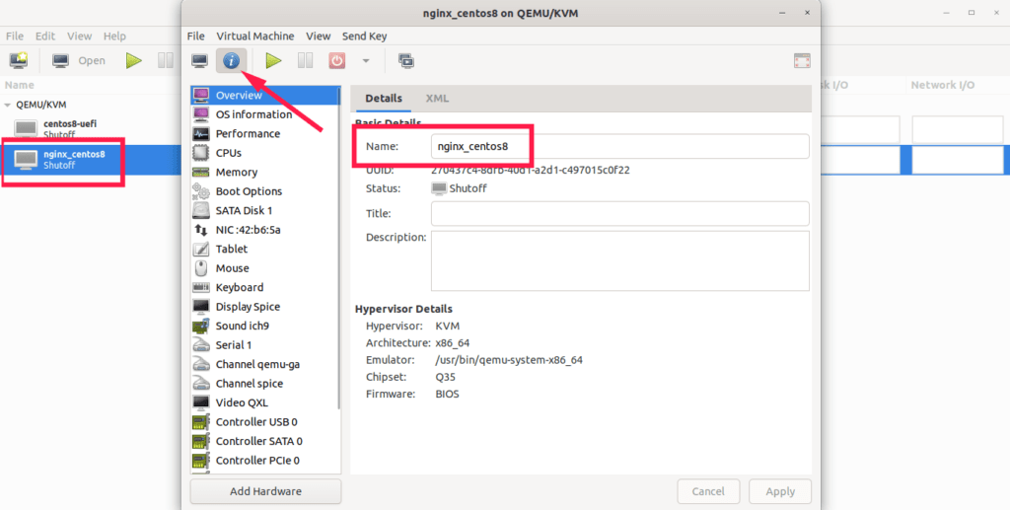Select SATA Disk 1 device
The width and height of the screenshot is (1010, 510).
(265, 210)
